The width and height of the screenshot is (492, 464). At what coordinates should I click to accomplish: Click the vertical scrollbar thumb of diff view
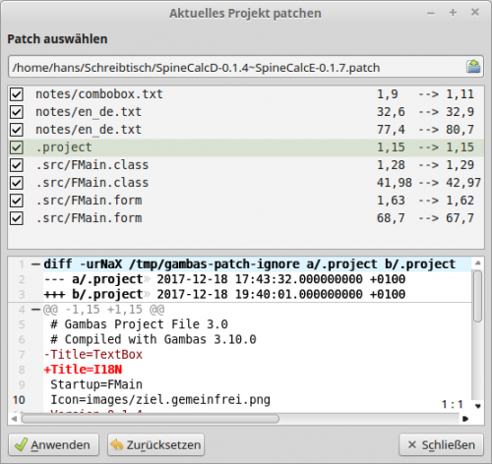(x=478, y=296)
